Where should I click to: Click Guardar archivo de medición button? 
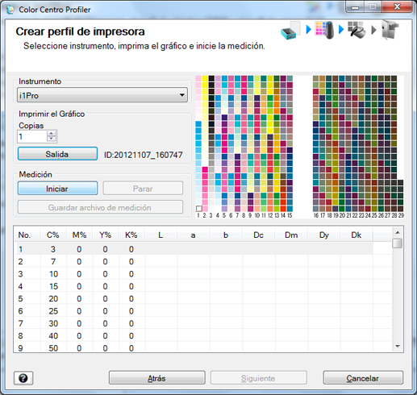(x=100, y=207)
